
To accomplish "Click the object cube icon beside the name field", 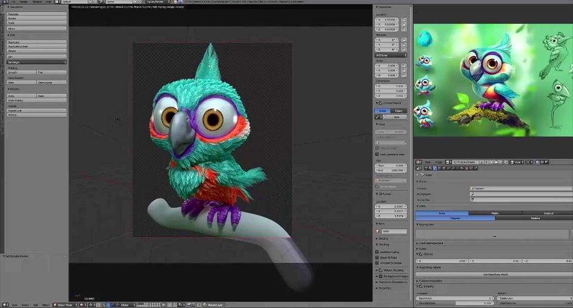I will (378, 231).
